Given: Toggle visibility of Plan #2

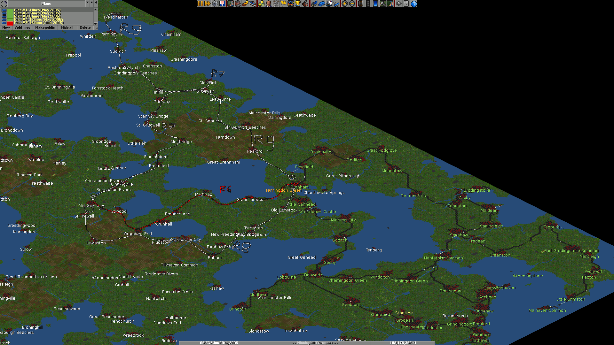Looking at the screenshot, I should pos(4,13).
